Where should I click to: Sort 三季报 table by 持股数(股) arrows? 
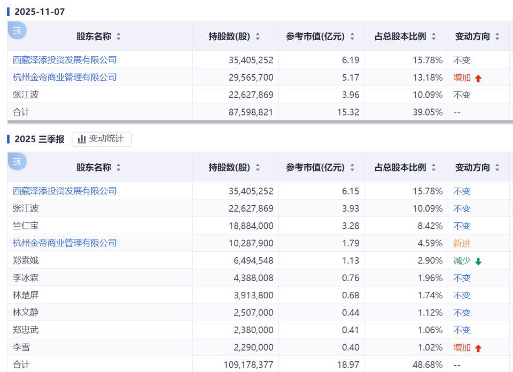pos(258,167)
